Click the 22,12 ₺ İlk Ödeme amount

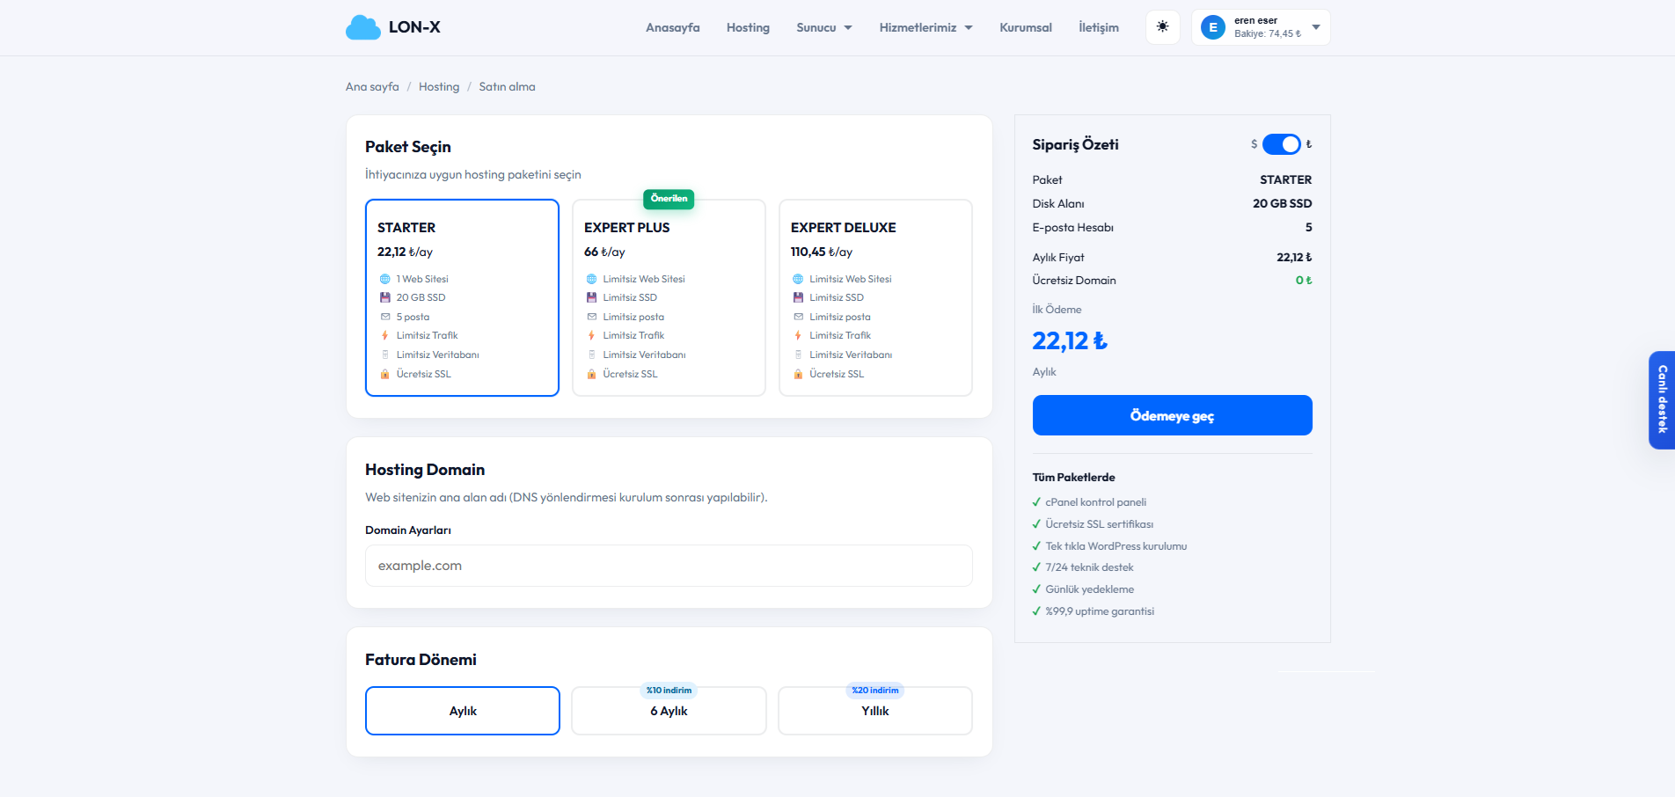click(1070, 340)
